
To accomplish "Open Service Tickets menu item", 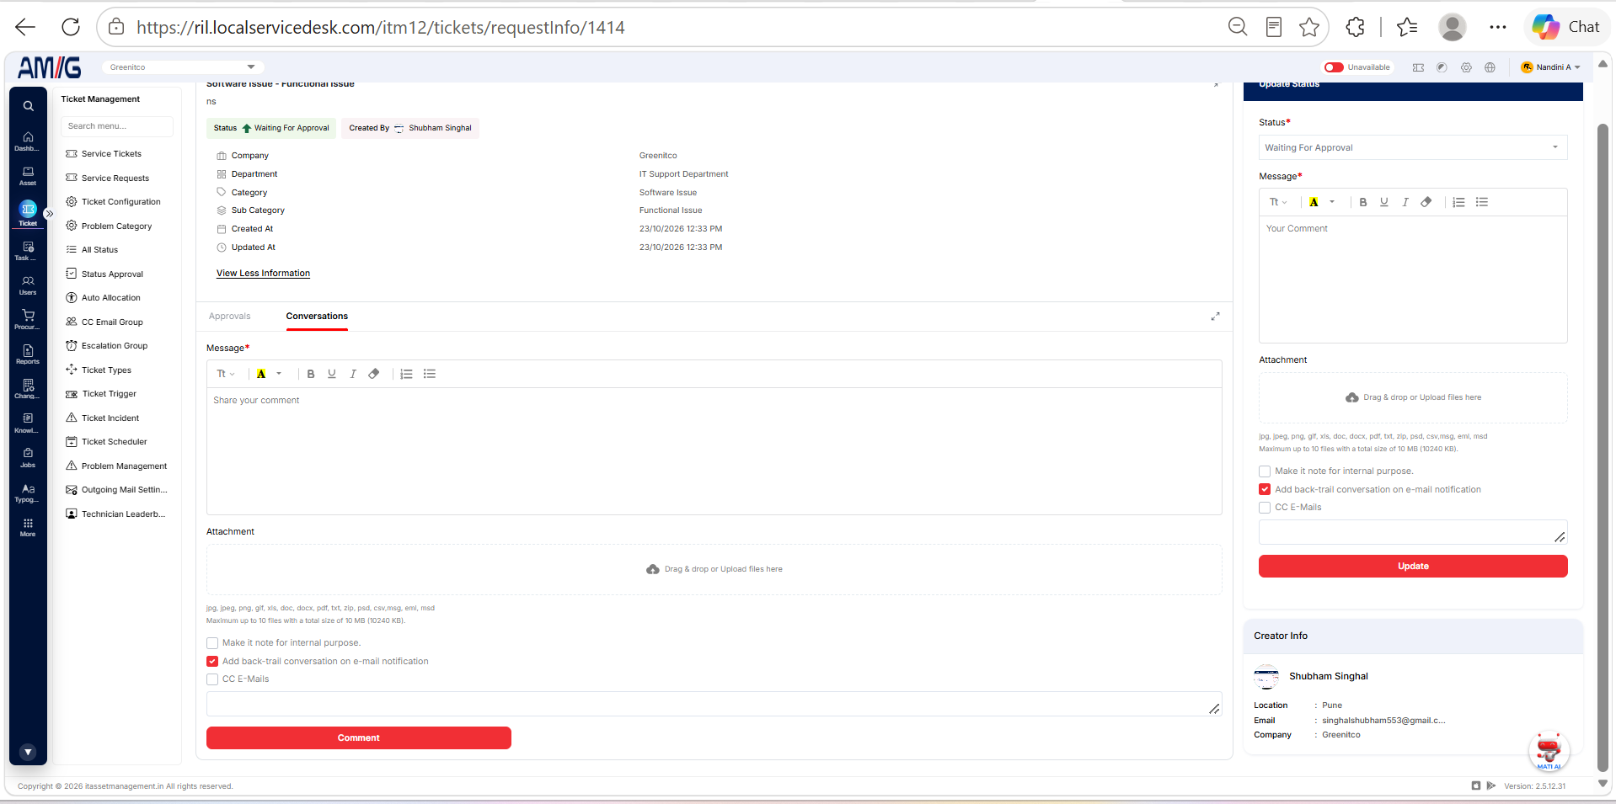I will tap(111, 154).
